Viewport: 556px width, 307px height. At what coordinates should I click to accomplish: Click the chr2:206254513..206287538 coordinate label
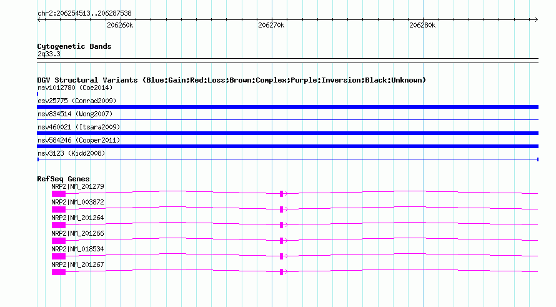[84, 14]
